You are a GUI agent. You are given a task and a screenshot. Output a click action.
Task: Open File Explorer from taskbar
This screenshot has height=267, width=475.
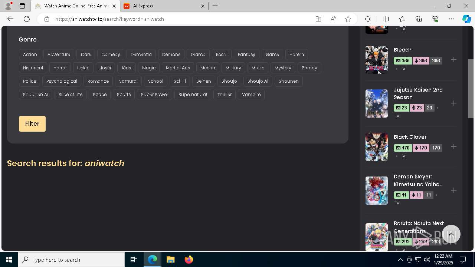tap(170, 260)
